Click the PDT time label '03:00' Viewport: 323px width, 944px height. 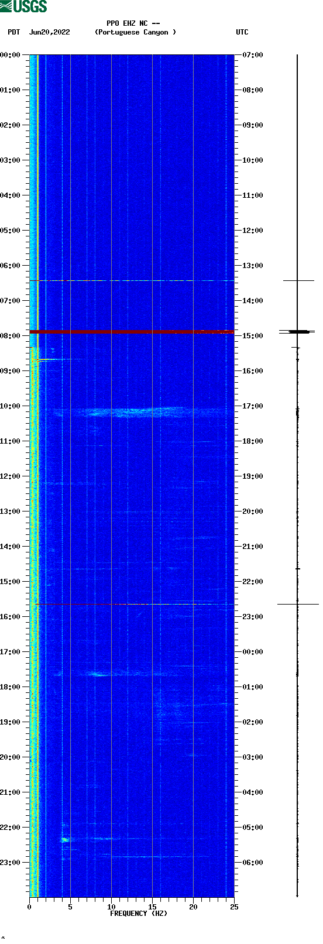[10, 160]
